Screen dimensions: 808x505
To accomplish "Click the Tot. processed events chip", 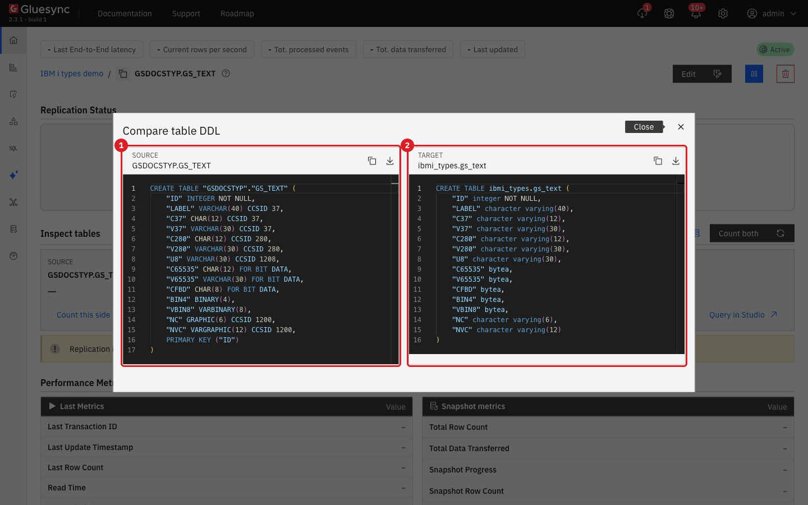I will [309, 49].
